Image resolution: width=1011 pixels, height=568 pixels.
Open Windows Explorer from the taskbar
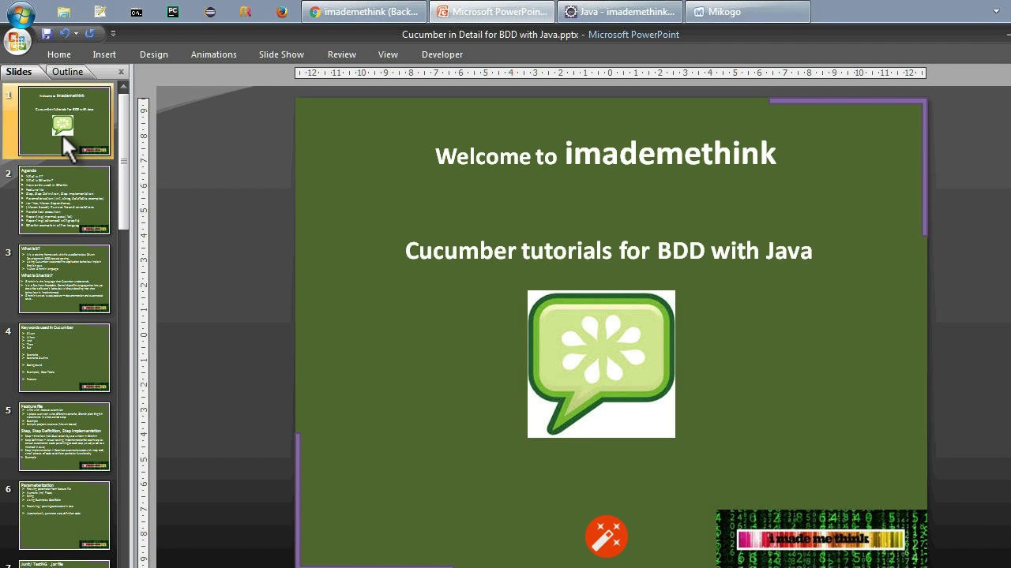pyautogui.click(x=63, y=12)
